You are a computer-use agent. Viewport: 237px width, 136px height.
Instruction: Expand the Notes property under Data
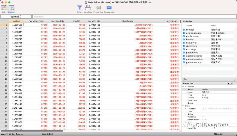(185, 114)
